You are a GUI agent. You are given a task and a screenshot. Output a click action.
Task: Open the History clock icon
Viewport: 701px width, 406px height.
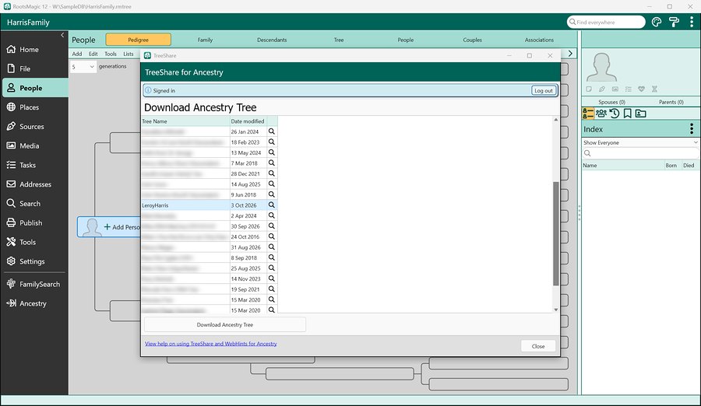tap(615, 114)
